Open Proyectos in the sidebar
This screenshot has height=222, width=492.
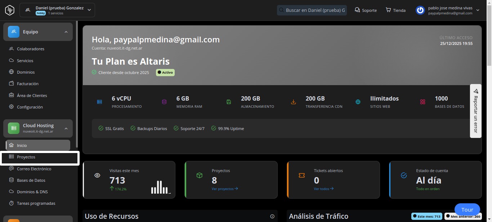[x=26, y=157]
